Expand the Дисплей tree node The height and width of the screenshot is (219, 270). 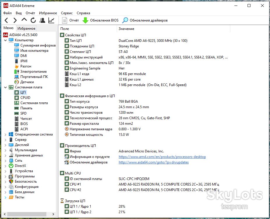coord(6,145)
